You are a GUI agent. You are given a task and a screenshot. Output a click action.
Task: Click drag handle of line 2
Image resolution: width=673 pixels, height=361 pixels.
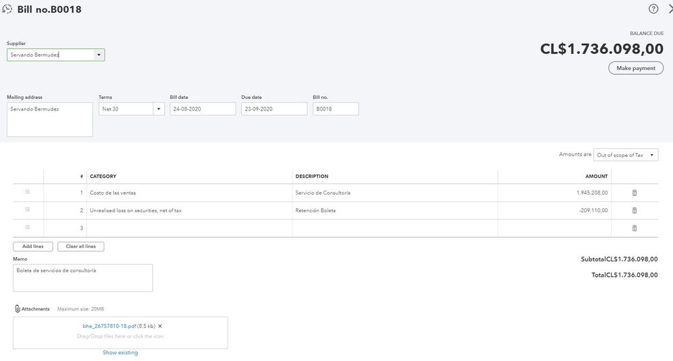(28, 210)
